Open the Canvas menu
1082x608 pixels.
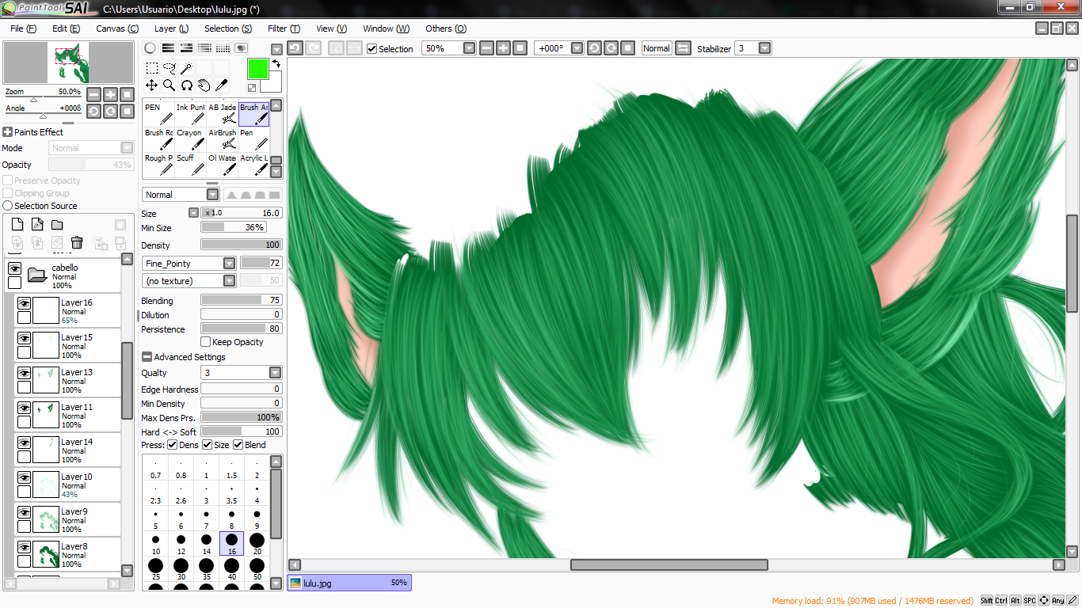click(117, 28)
